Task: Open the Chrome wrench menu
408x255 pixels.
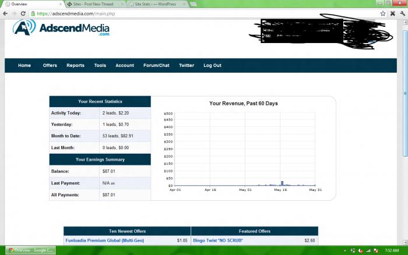Action: pos(403,13)
